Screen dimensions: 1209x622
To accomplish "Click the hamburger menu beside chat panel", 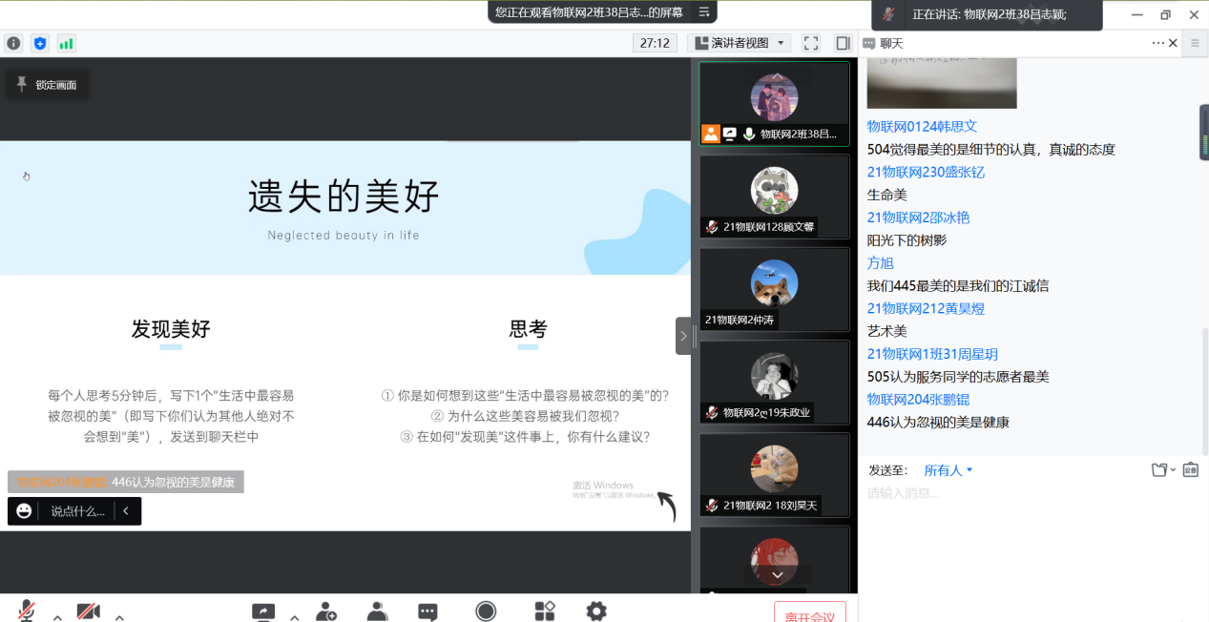I will [x=1196, y=43].
